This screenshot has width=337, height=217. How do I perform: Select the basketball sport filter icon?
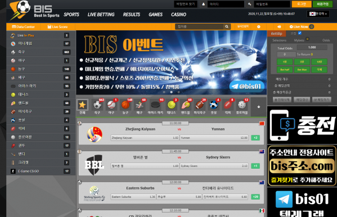125,105
